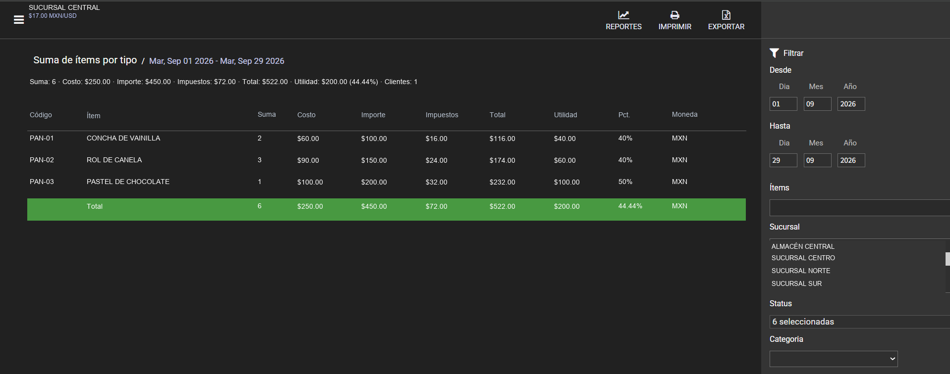
Task: Click 'PASTEL DE CHOCOLATE' item row
Action: pos(128,182)
